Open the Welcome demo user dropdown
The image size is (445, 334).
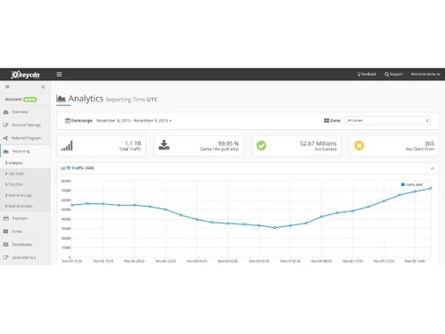coord(425,74)
